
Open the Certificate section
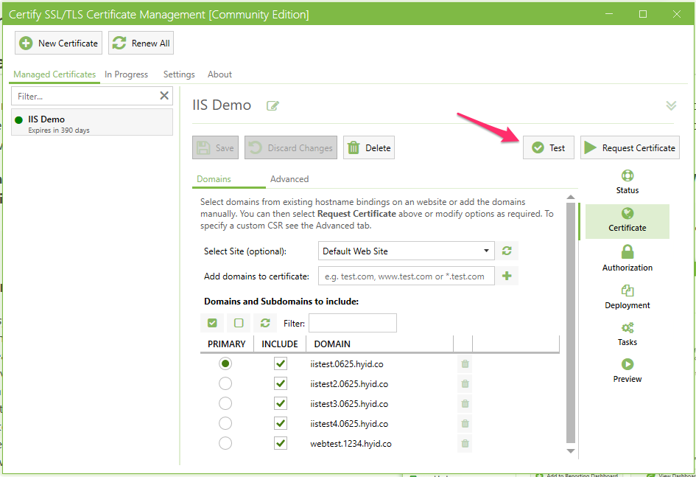point(628,220)
